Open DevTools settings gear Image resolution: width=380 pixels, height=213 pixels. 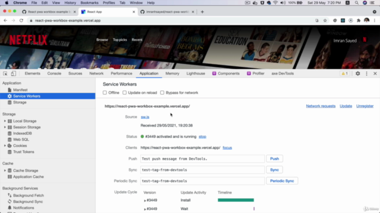pos(357,73)
